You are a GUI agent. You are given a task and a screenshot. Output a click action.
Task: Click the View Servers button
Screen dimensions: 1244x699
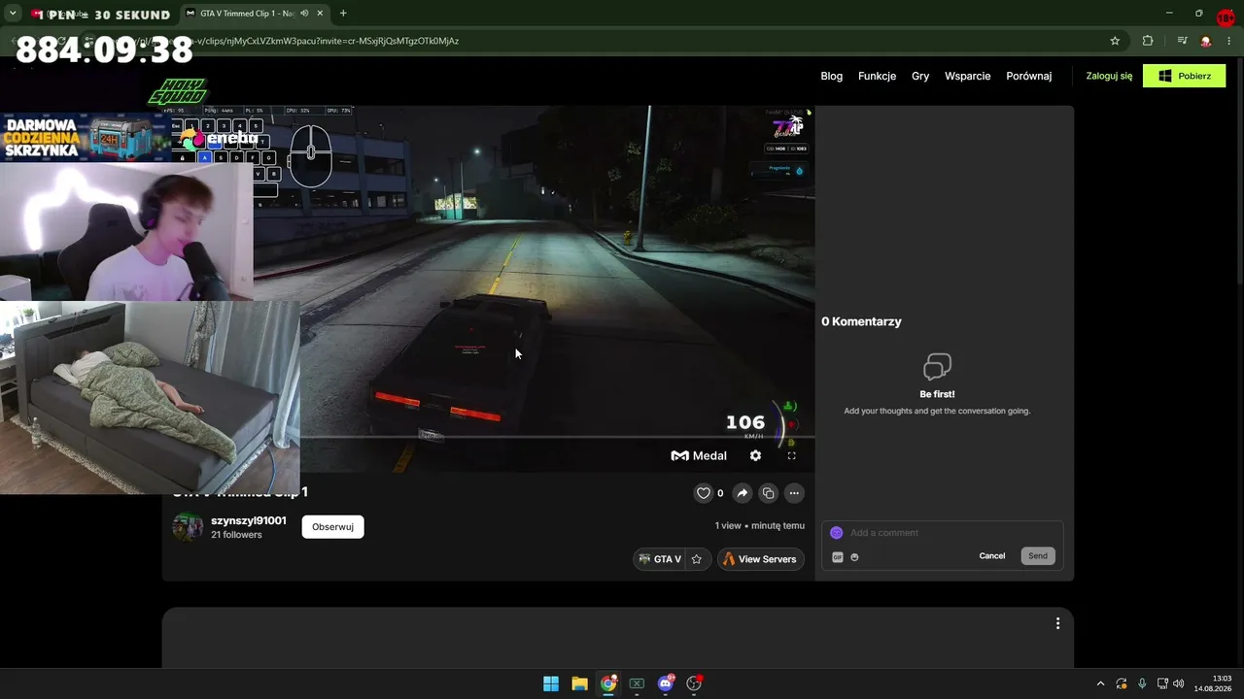[761, 559]
